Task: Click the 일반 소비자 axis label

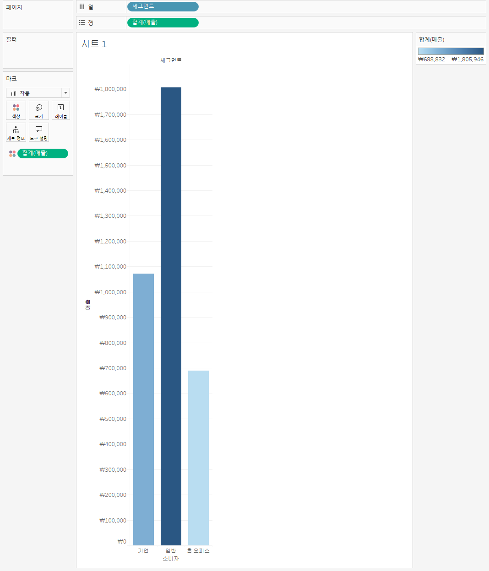Action: pyautogui.click(x=171, y=555)
